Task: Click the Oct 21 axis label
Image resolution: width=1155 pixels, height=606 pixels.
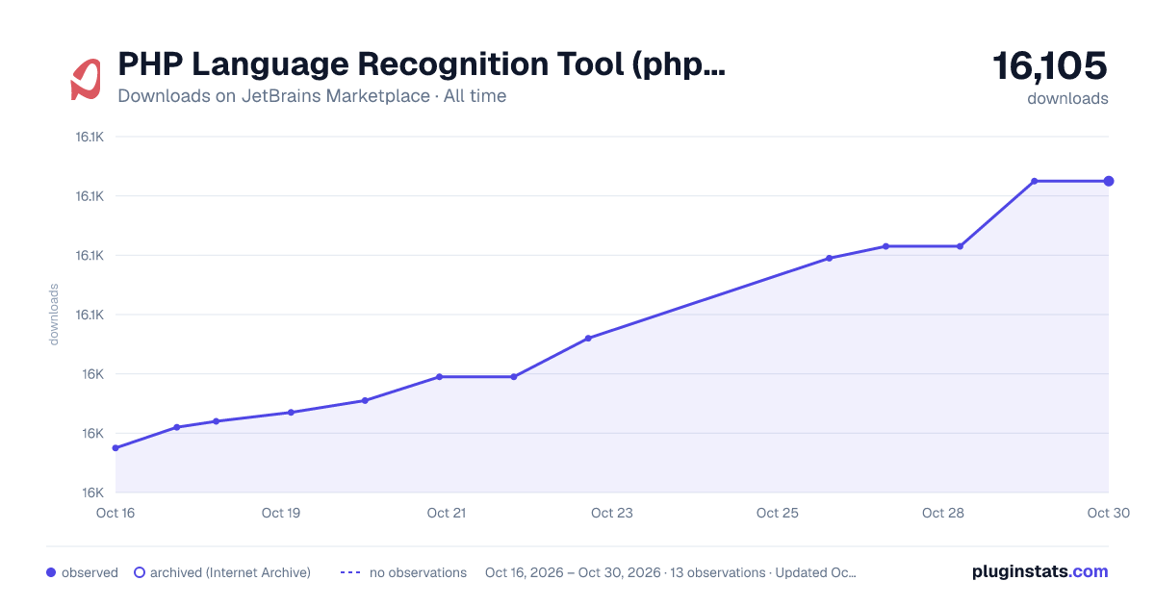Action: [x=447, y=513]
